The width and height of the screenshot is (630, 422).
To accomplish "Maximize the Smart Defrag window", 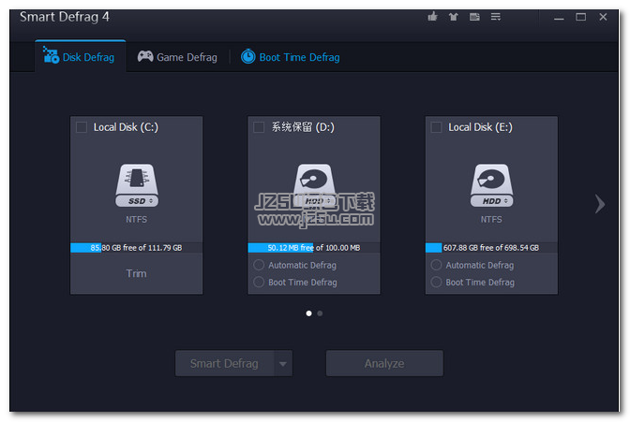I will 580,17.
